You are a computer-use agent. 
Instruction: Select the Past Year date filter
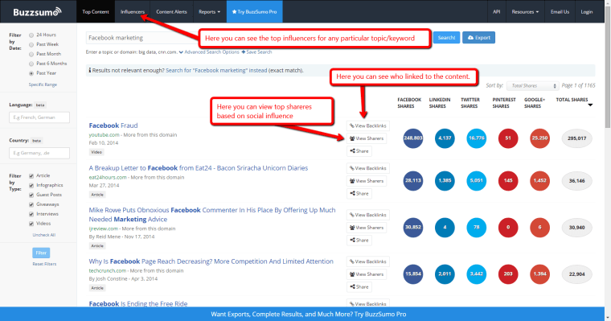(31, 73)
